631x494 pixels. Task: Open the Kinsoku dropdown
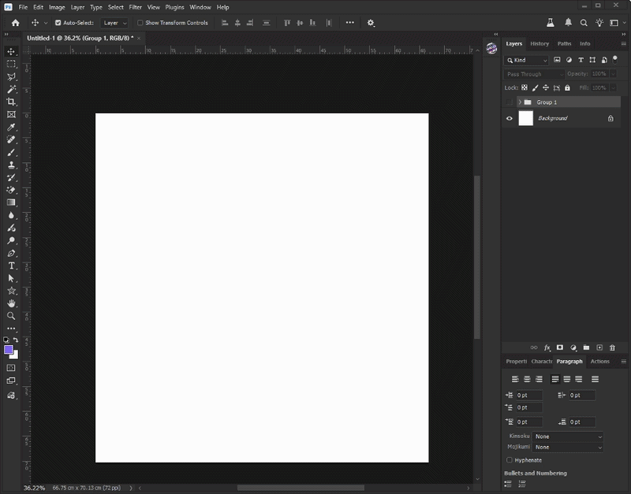pos(568,436)
